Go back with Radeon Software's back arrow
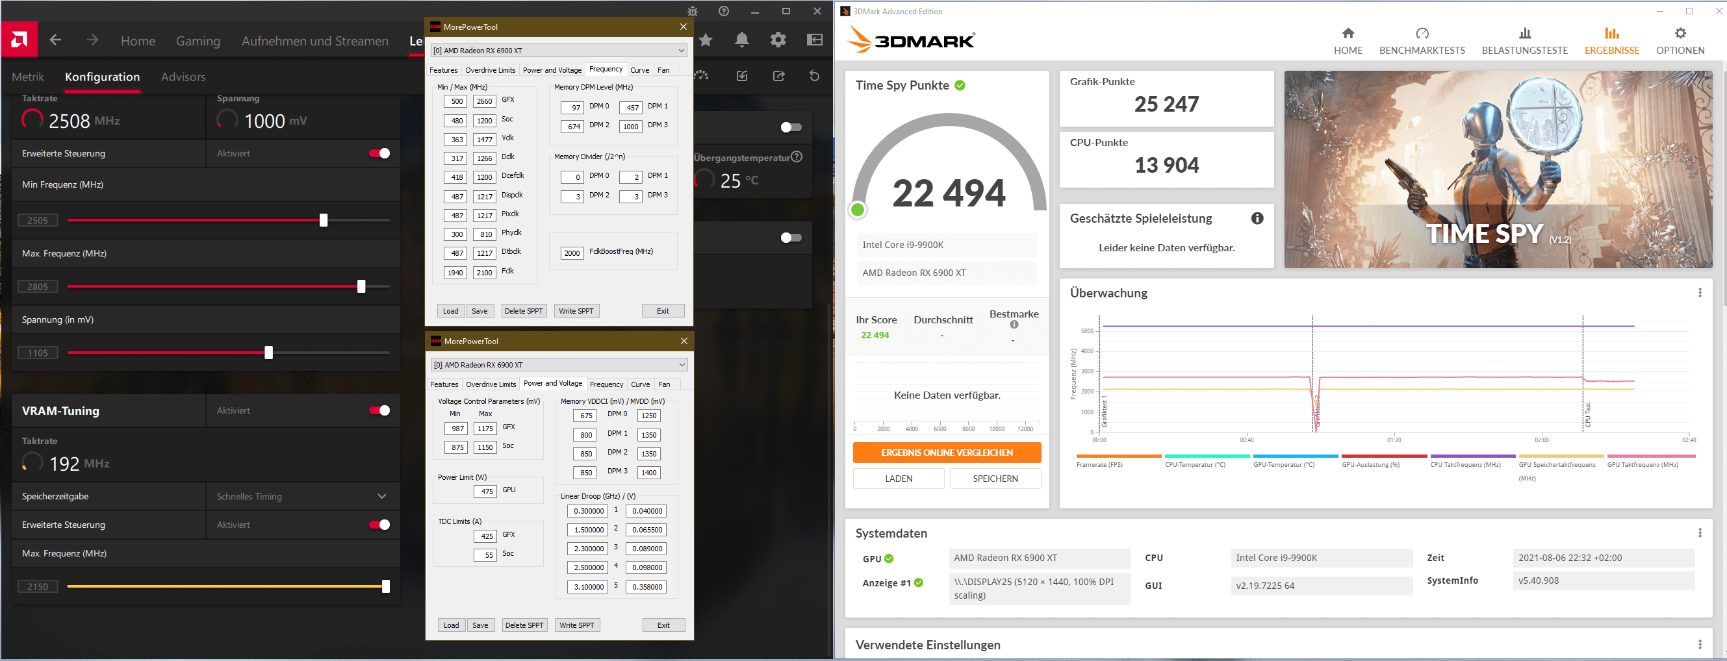 [x=56, y=40]
